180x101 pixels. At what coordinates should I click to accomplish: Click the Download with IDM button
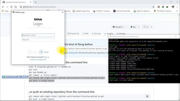point(13,77)
